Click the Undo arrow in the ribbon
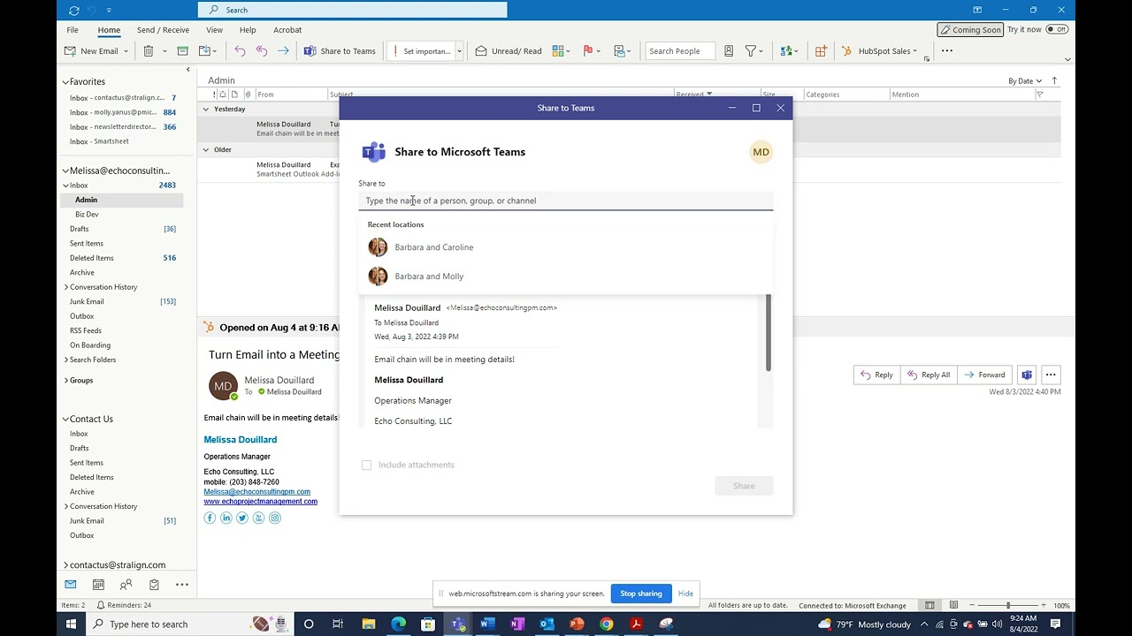The image size is (1132, 636). (x=240, y=51)
